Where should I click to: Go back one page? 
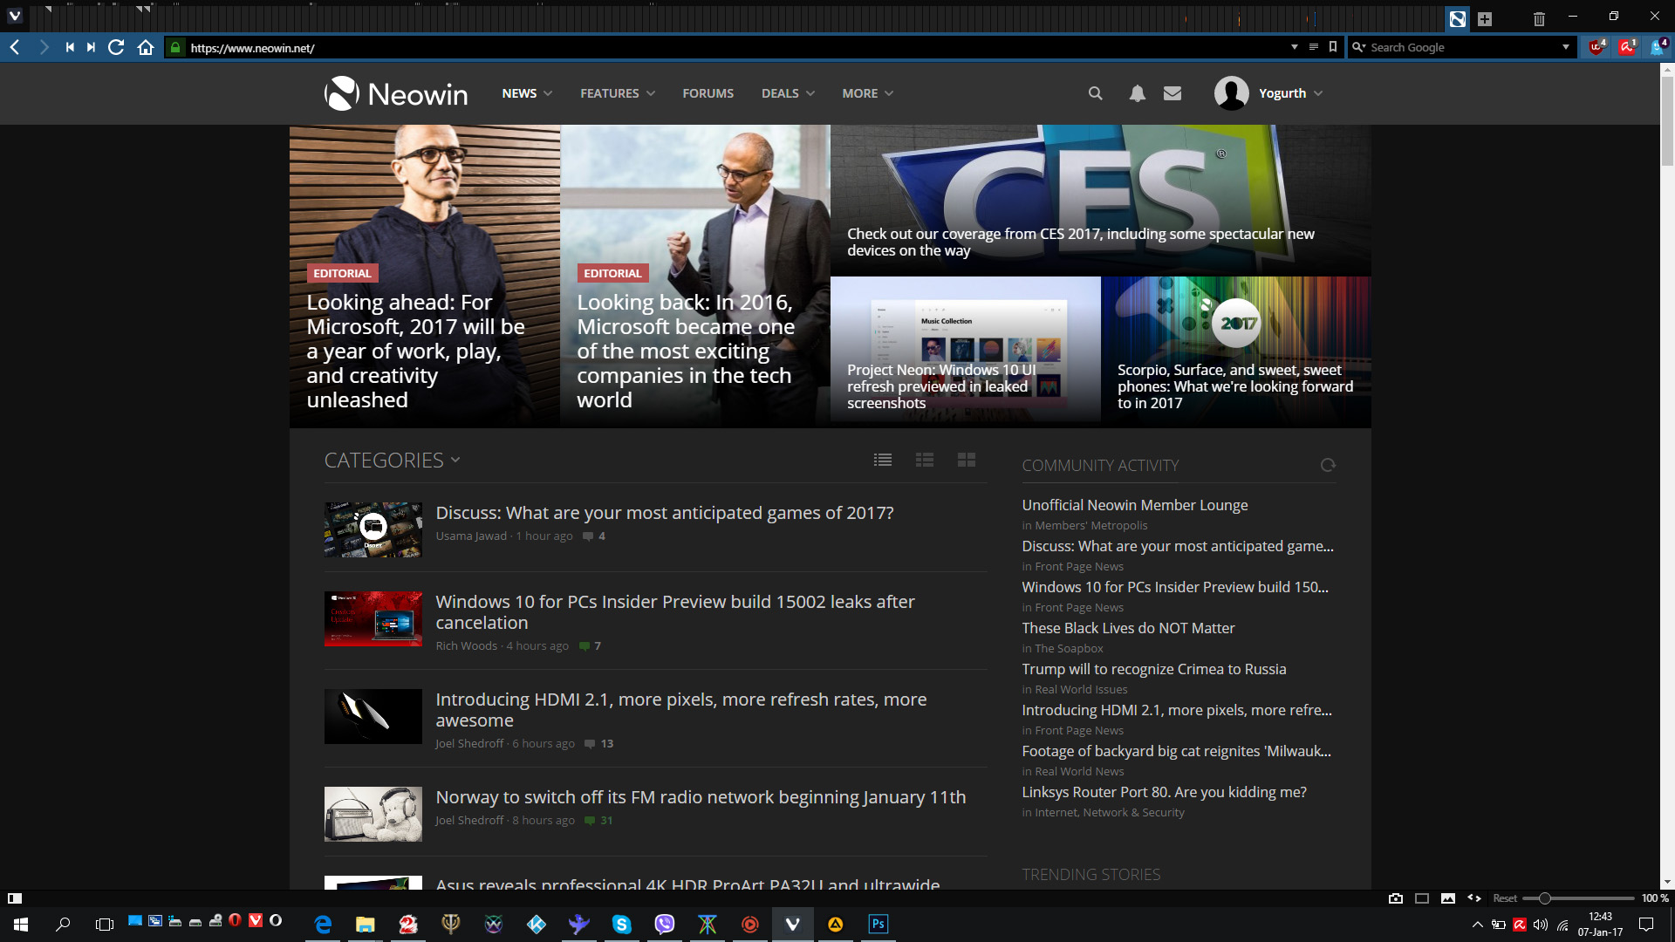(15, 48)
